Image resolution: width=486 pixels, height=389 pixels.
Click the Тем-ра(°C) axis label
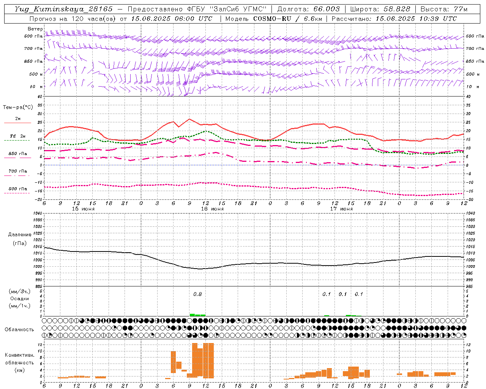[18, 108]
